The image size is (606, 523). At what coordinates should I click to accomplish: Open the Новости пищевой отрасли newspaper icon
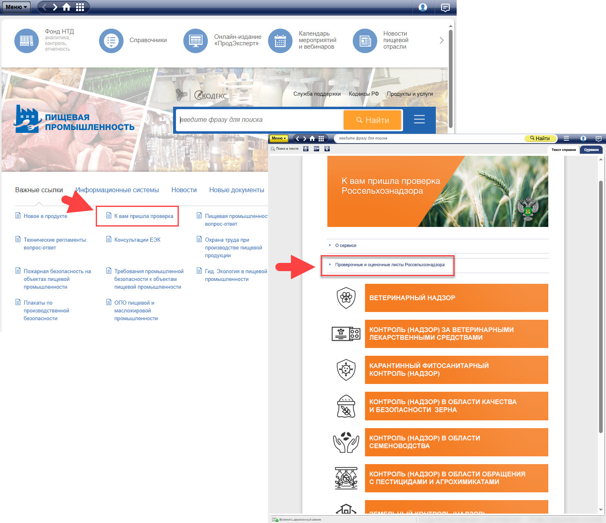click(365, 40)
